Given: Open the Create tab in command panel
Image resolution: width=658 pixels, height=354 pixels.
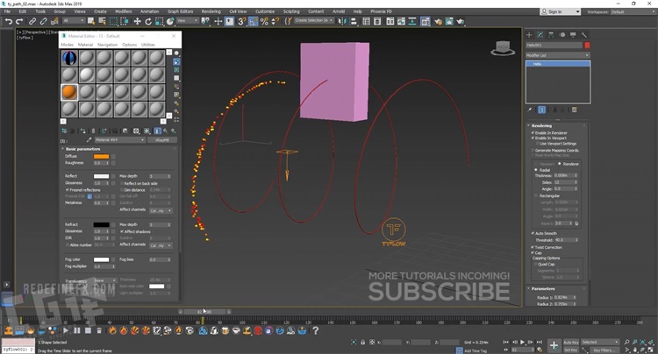Looking at the screenshot, I should [x=529, y=35].
